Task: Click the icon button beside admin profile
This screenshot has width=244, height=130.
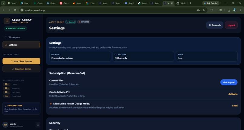Action: click(x=38, y=125)
